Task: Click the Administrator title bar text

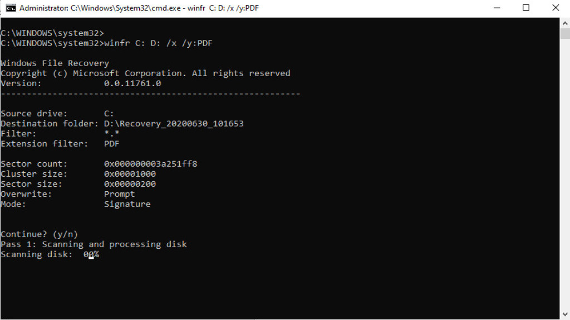Action: coord(139,8)
